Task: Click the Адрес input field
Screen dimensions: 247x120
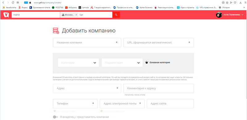Action: coord(87,88)
